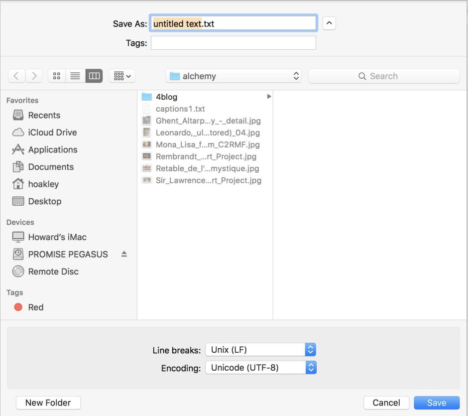Click the Tags input field

click(x=234, y=43)
